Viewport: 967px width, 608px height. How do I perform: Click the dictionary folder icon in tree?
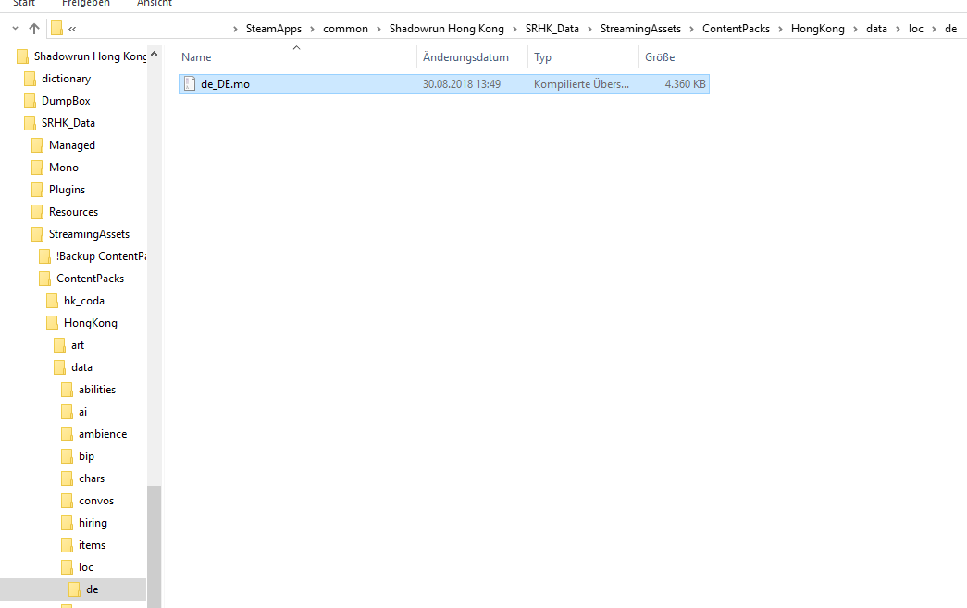(x=30, y=79)
